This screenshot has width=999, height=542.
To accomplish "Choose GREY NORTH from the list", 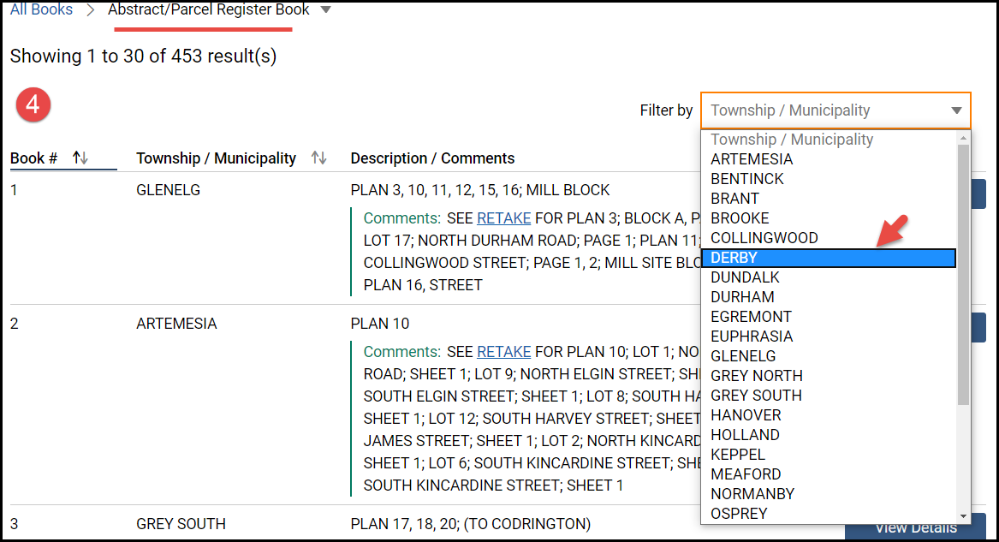I will pos(756,376).
